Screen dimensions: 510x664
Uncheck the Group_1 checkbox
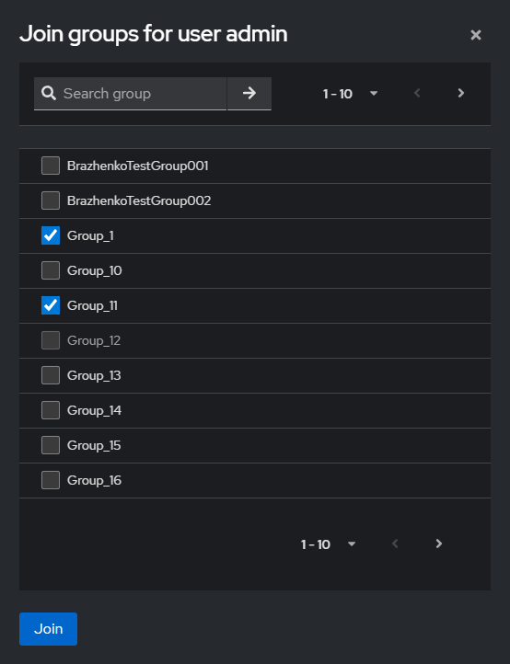(51, 235)
